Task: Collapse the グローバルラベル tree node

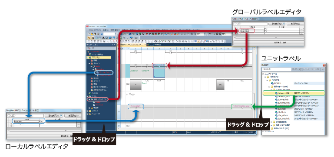Action: click(89, 99)
